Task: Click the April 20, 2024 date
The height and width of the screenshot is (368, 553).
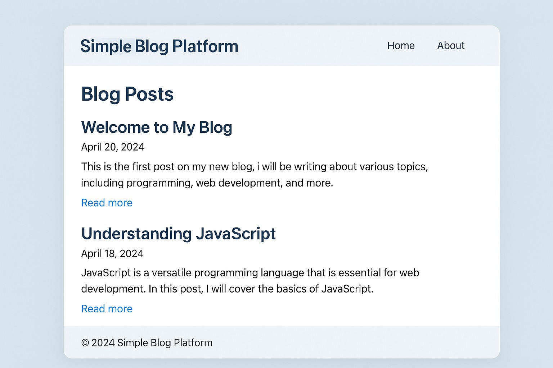Action: 112,147
